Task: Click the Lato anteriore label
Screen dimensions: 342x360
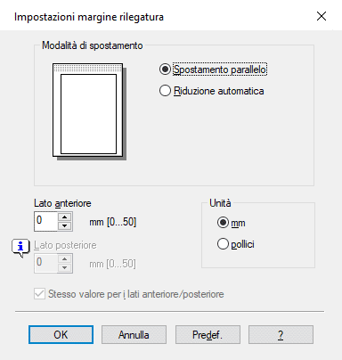Action: click(x=62, y=203)
